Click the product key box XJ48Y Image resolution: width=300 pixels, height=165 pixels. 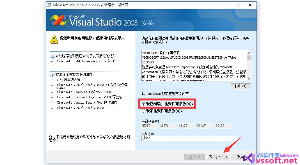click(x=186, y=125)
